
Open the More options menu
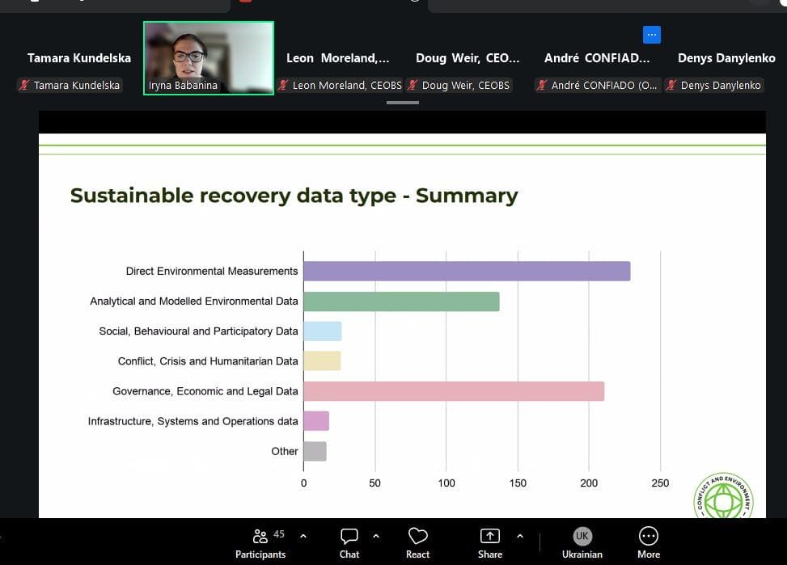coord(648,542)
